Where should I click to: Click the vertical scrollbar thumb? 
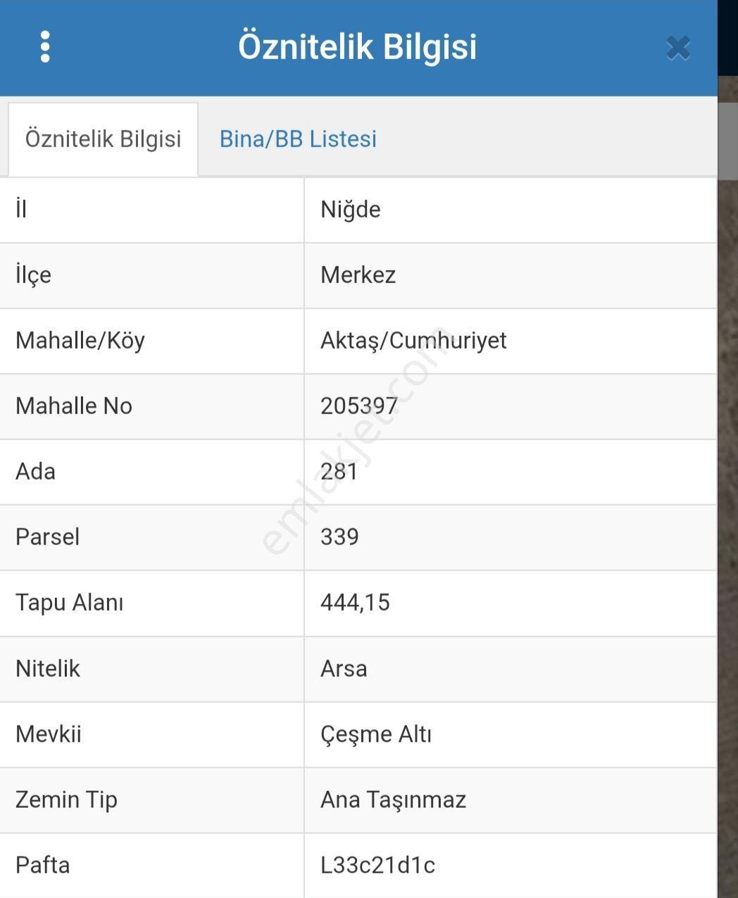[727, 141]
